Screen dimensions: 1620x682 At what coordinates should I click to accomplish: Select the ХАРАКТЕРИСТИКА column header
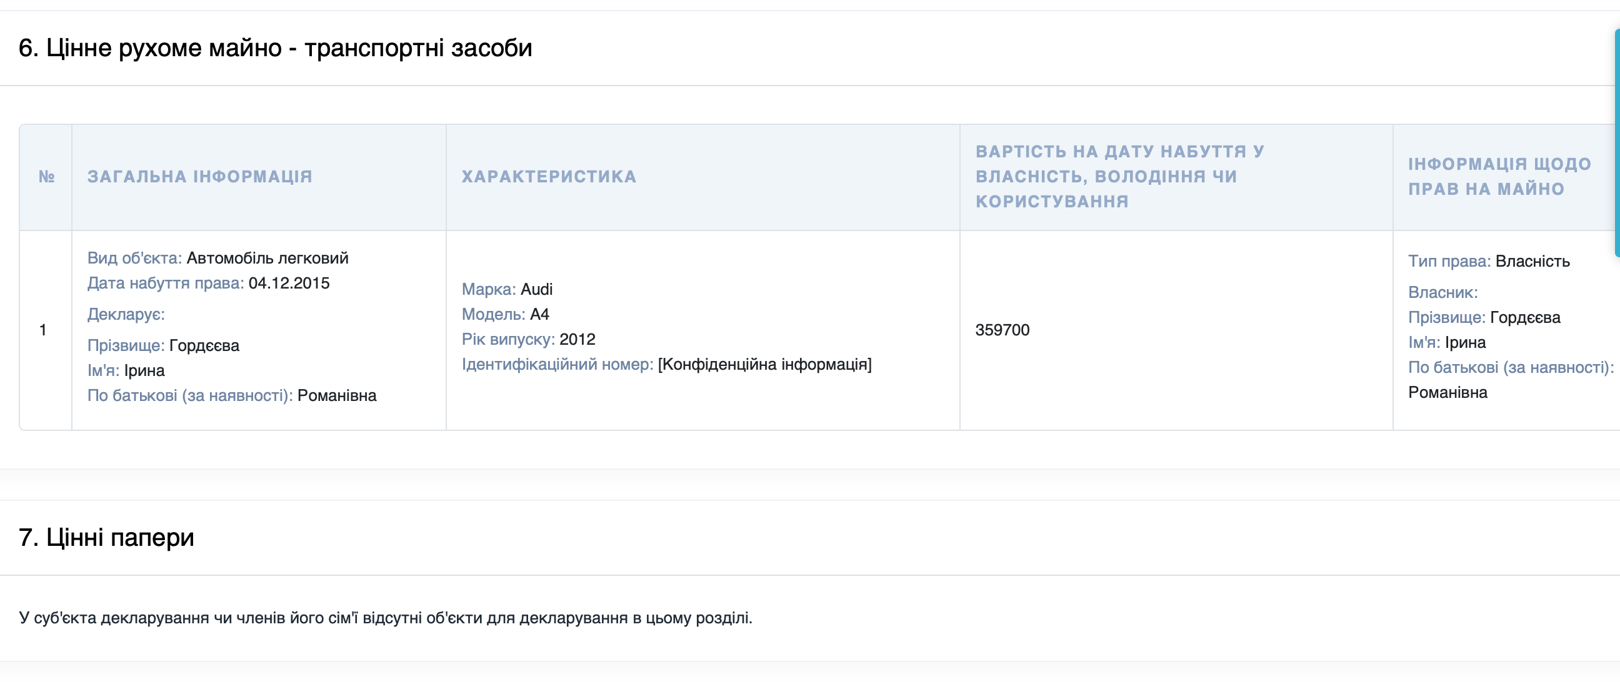549,176
